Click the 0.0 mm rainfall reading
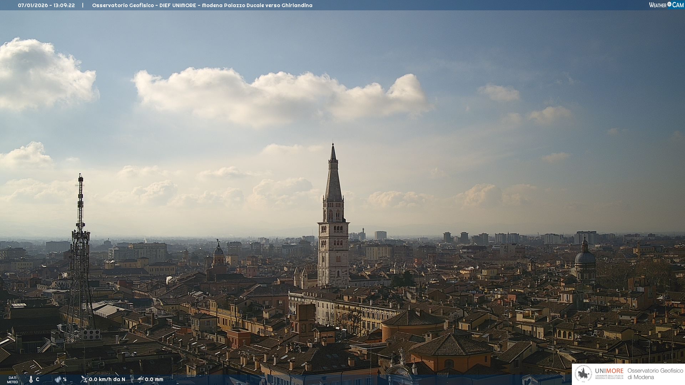 point(154,379)
